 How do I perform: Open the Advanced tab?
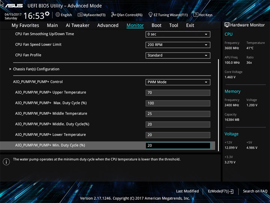(x=108, y=26)
